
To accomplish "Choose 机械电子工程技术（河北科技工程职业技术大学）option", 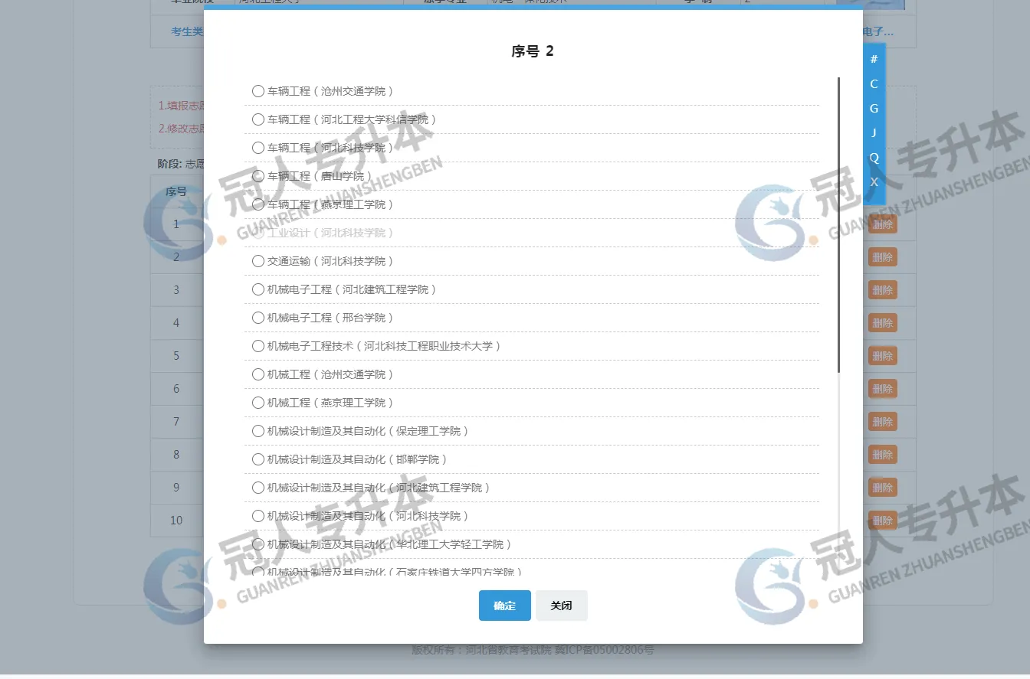I will point(258,346).
